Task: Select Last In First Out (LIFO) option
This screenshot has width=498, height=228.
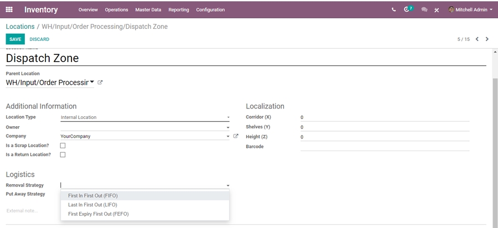Action: (x=92, y=205)
